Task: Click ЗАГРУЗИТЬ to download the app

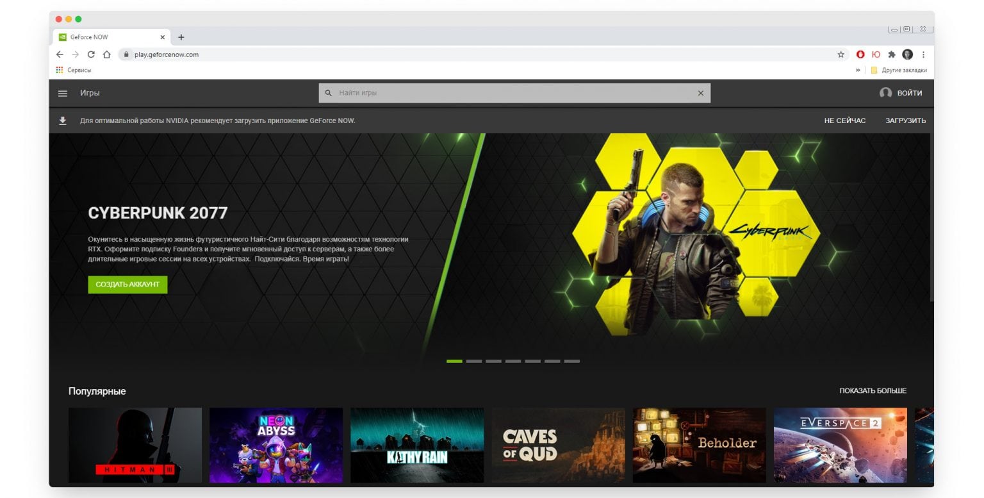Action: click(x=905, y=120)
